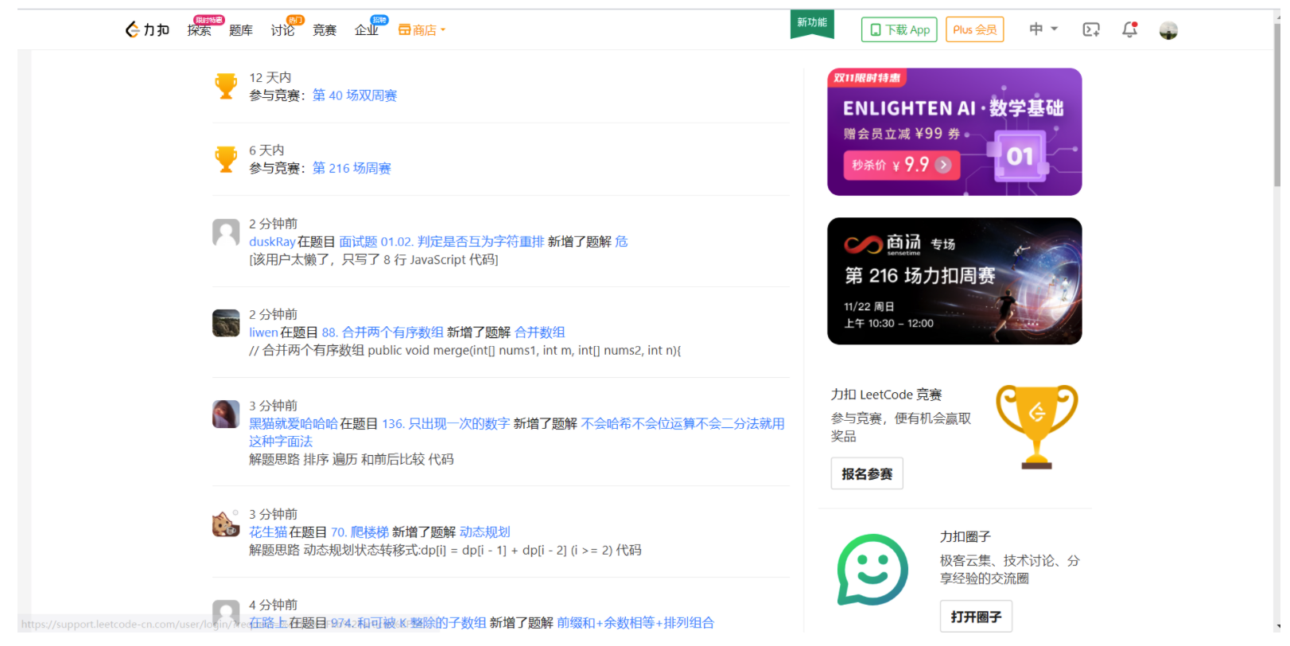Click the "// 合并两个有序数组 public void merge" snippet
The height and width of the screenshot is (646, 1290).
click(x=465, y=351)
